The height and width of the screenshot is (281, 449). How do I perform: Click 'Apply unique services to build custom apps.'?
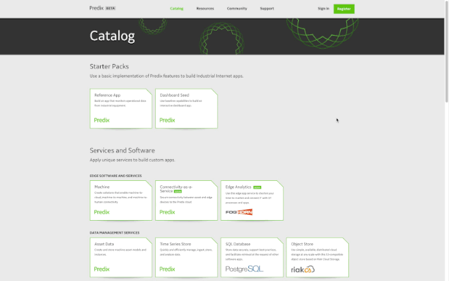pos(132,160)
